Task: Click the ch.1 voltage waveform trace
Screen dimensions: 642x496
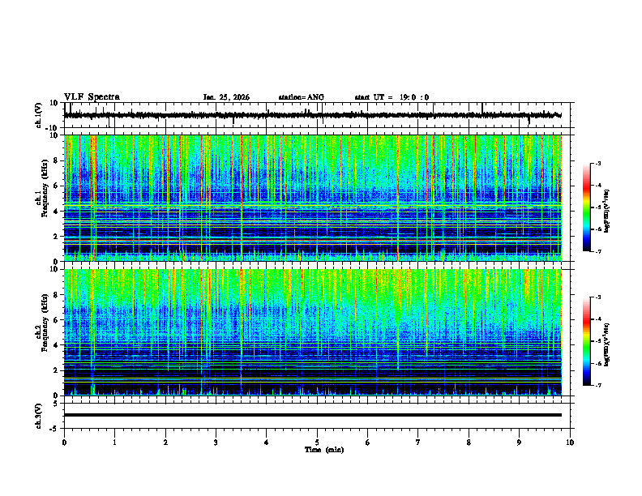Action: pyautogui.click(x=312, y=115)
